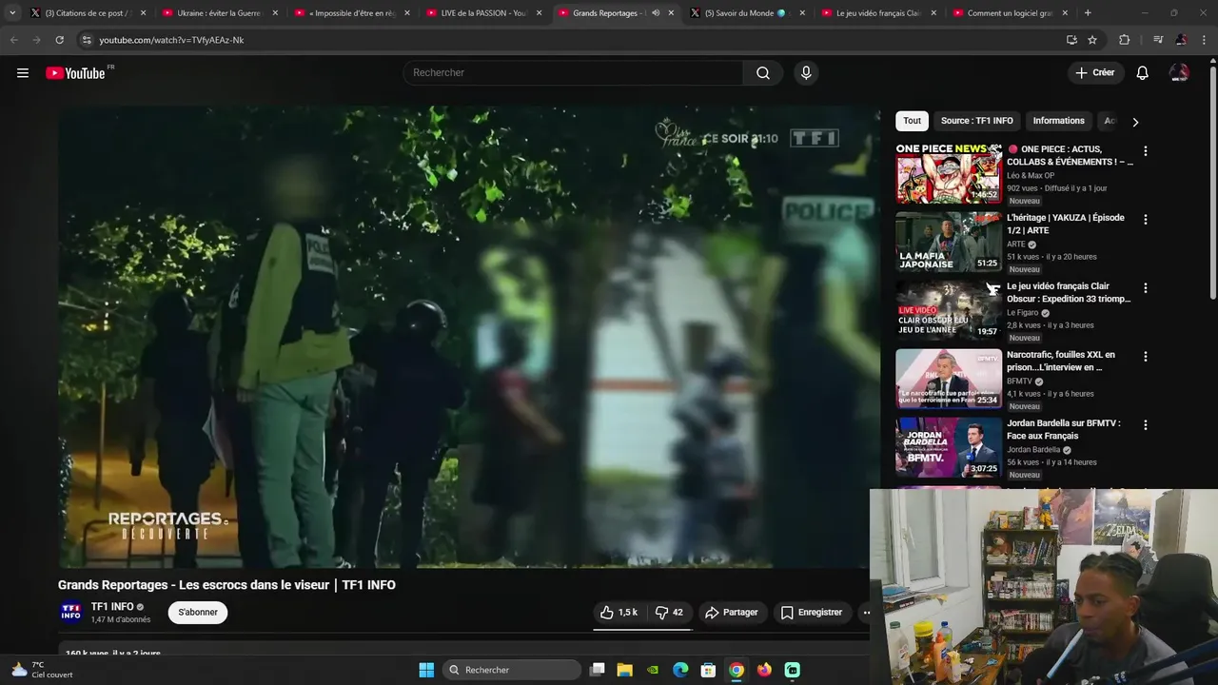The image size is (1218, 685).
Task: Launch Firefox from the taskbar
Action: tap(764, 670)
